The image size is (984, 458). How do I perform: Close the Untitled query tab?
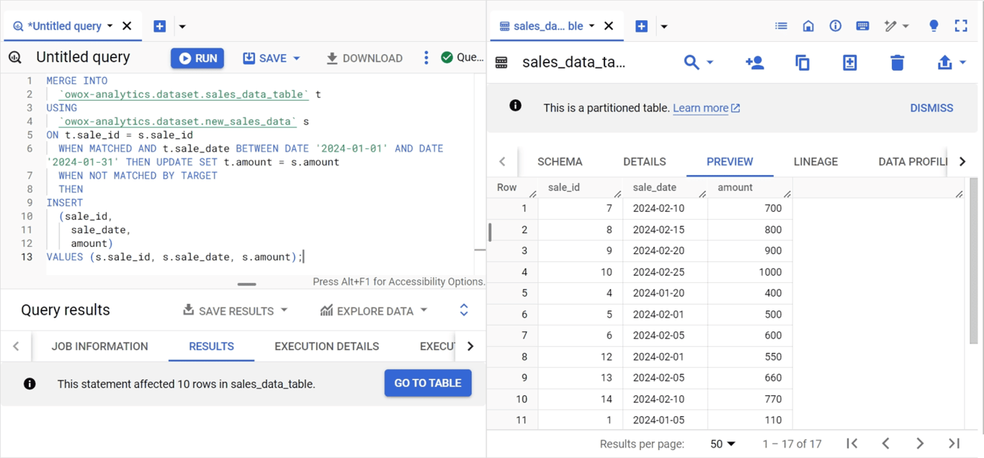pos(127,26)
